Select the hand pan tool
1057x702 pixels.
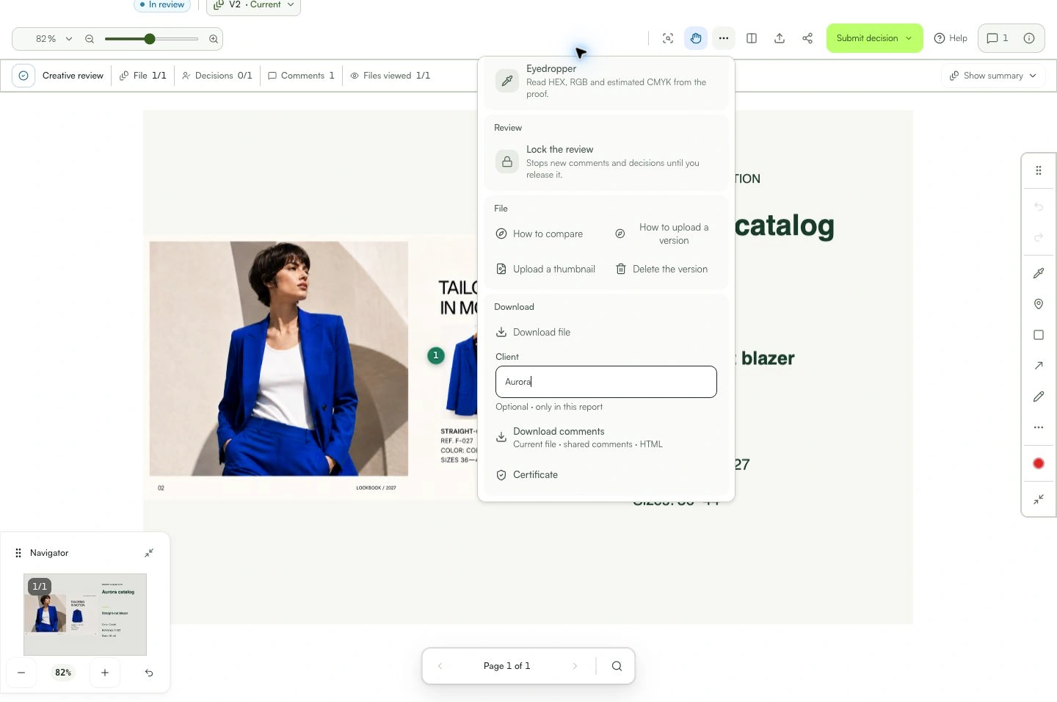[696, 38]
